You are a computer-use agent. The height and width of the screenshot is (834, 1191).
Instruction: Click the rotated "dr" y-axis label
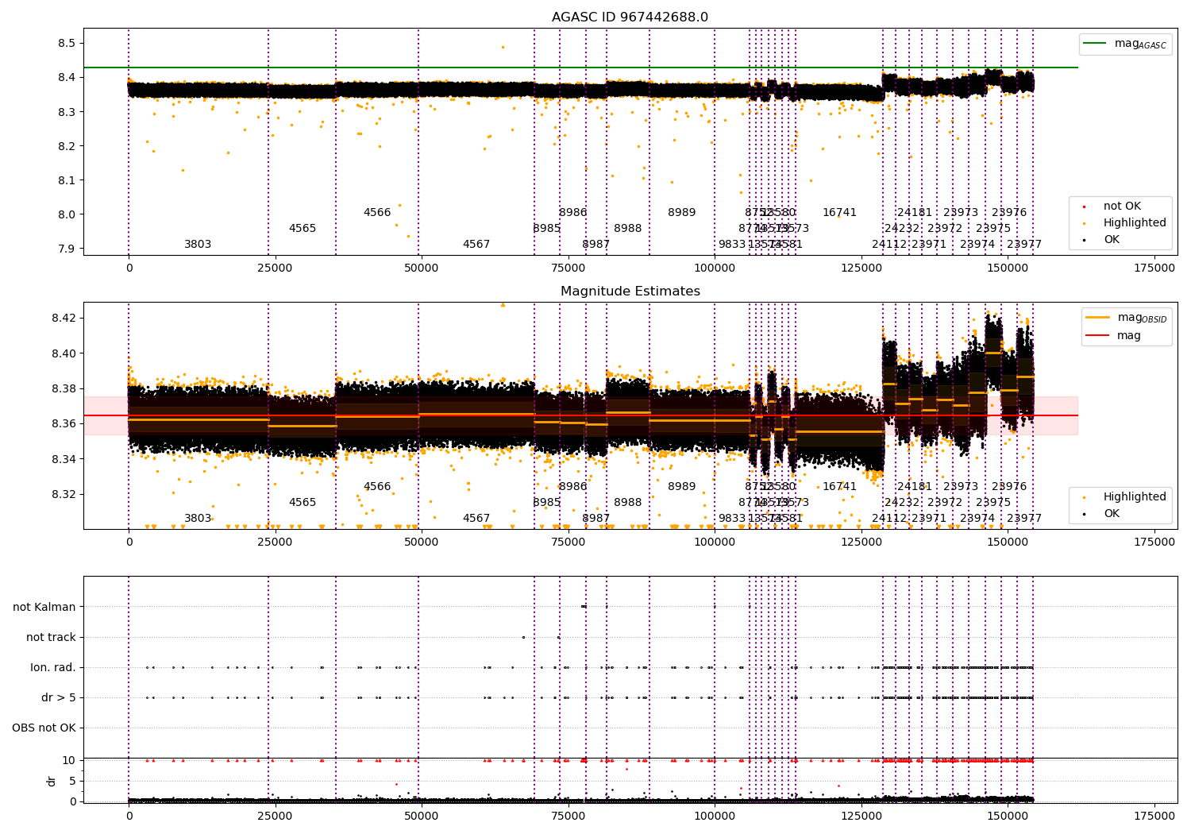[x=52, y=781]
